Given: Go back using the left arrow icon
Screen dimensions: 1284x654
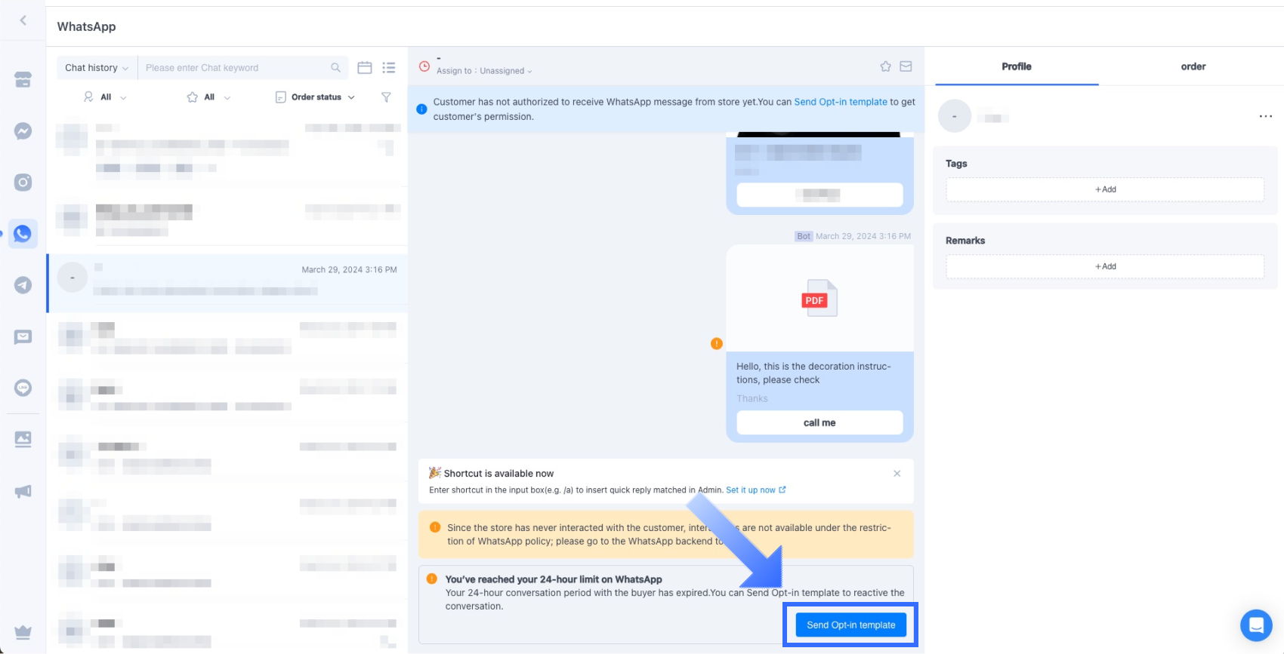Looking at the screenshot, I should click(x=23, y=20).
